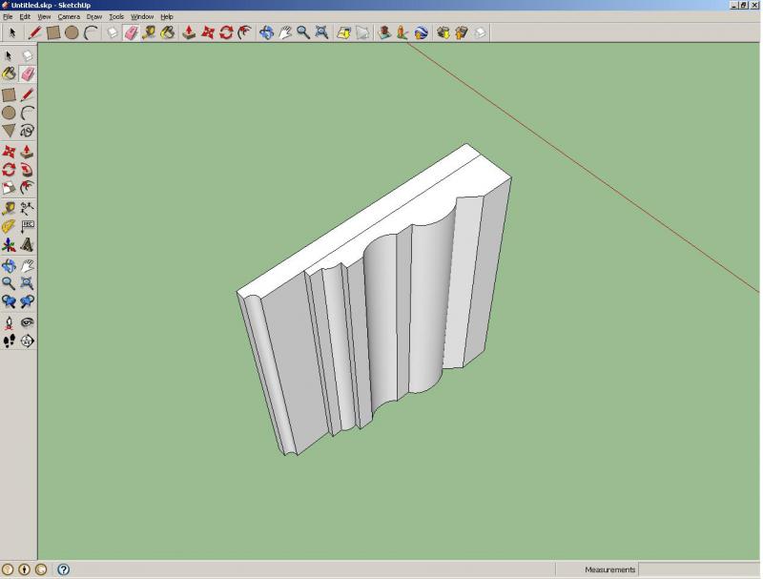Select the Section Plane tool
Viewport: 763px width, 579px height.
pyautogui.click(x=27, y=341)
